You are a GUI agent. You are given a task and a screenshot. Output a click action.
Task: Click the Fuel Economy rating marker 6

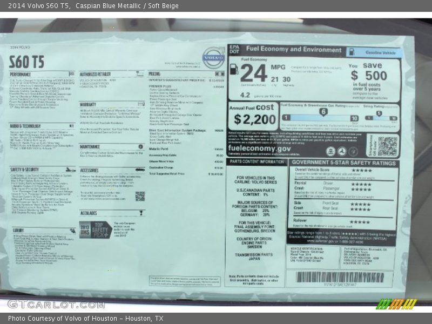[x=323, y=112]
